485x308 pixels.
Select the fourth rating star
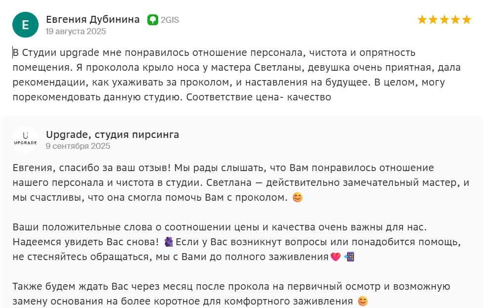[x=455, y=20]
